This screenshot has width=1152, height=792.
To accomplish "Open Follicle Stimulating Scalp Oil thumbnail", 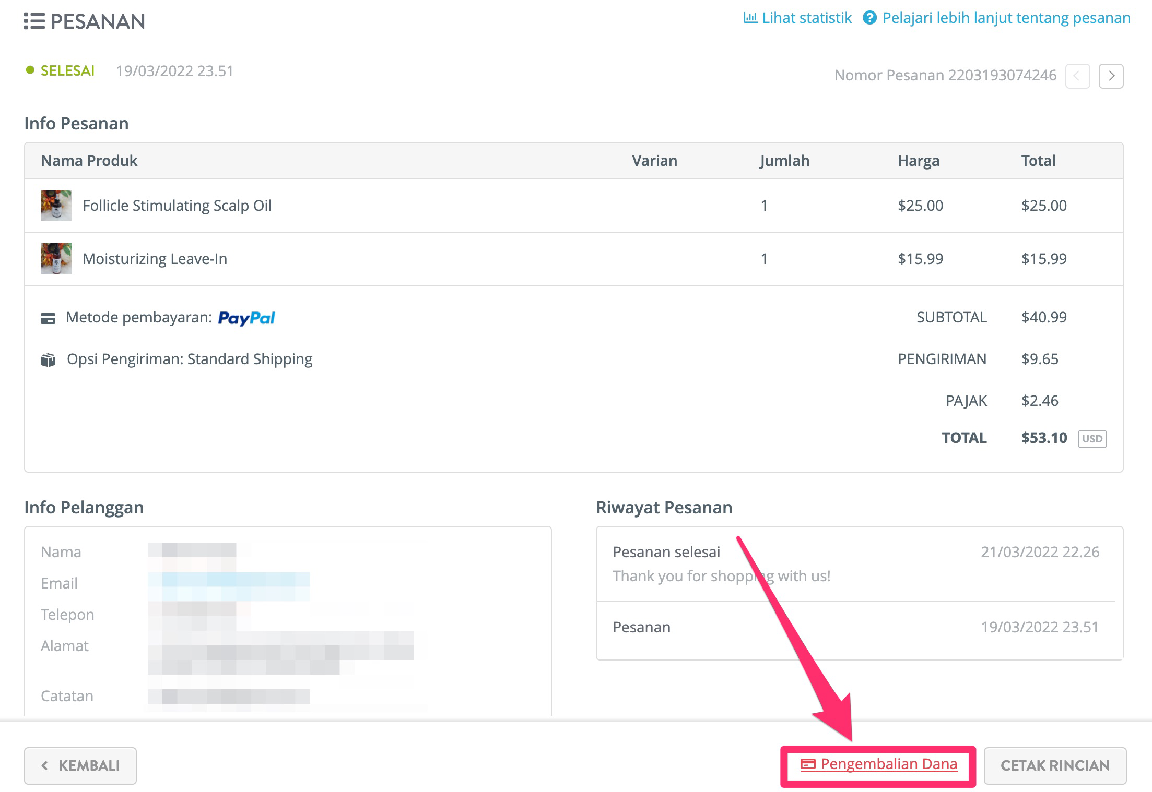I will (56, 206).
